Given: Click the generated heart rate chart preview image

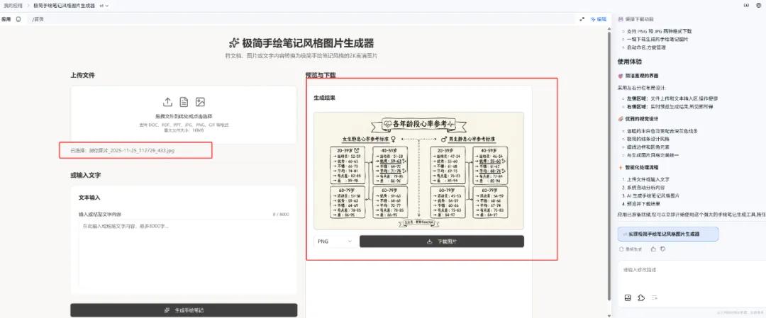Looking at the screenshot, I should point(418,170).
